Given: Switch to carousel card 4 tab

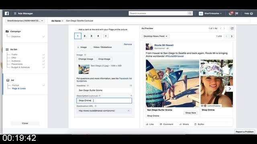Looking at the screenshot, I should 98,36.
